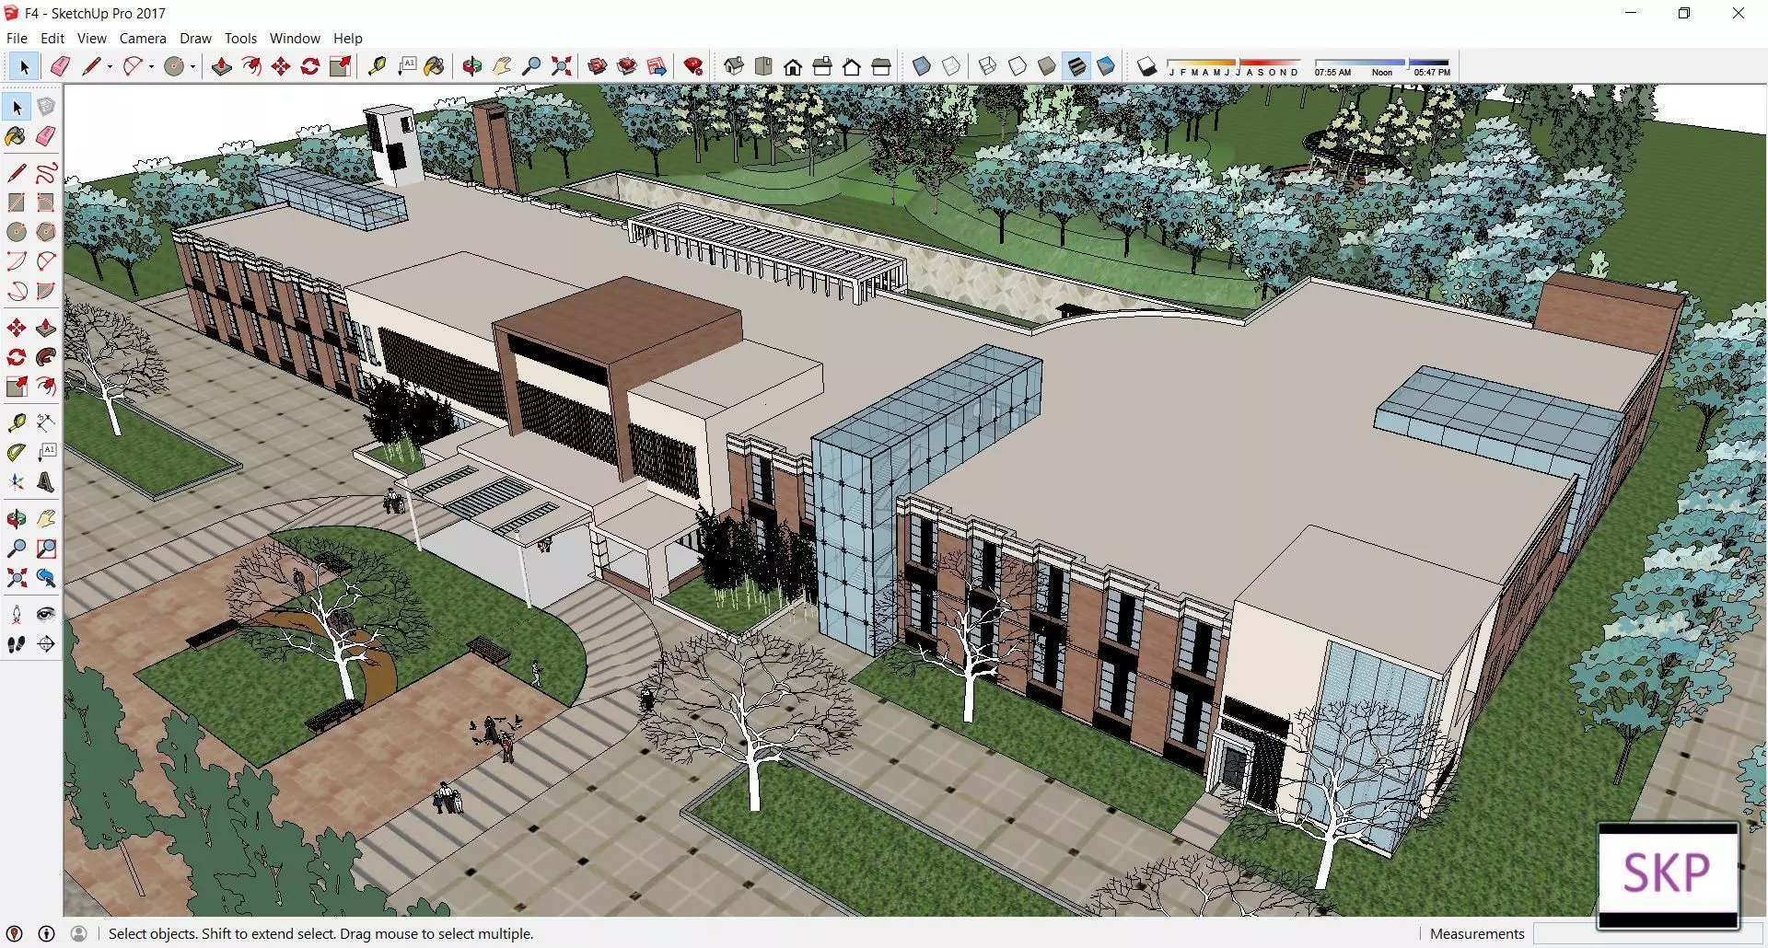Select the Pie tool
The image size is (1768, 948).
pyautogui.click(x=46, y=291)
